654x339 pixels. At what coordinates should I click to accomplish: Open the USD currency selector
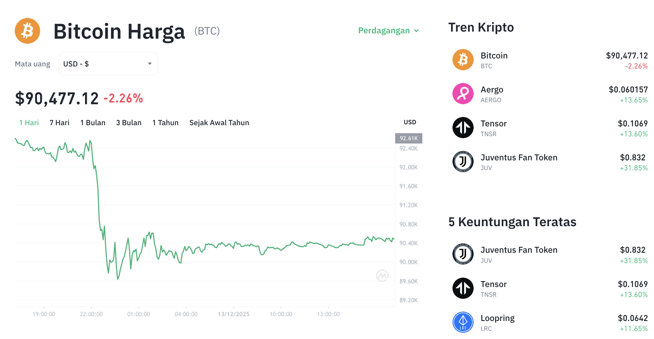tap(108, 63)
